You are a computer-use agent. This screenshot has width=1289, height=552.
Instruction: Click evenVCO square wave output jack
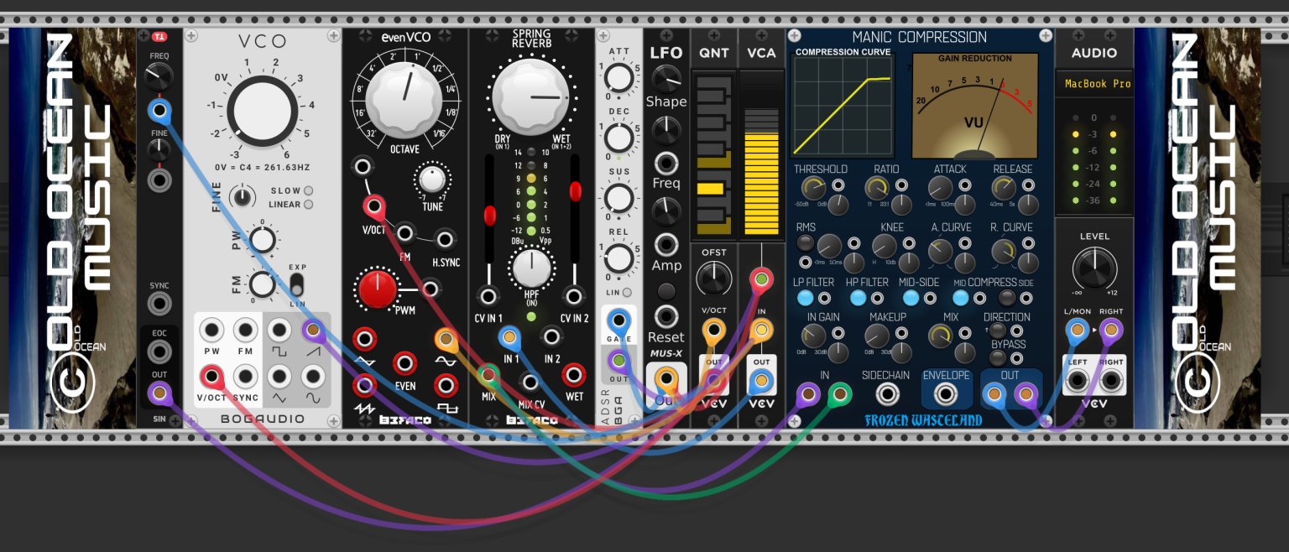(446, 386)
